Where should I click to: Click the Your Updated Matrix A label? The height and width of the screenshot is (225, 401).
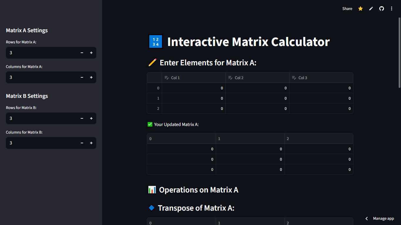176,125
